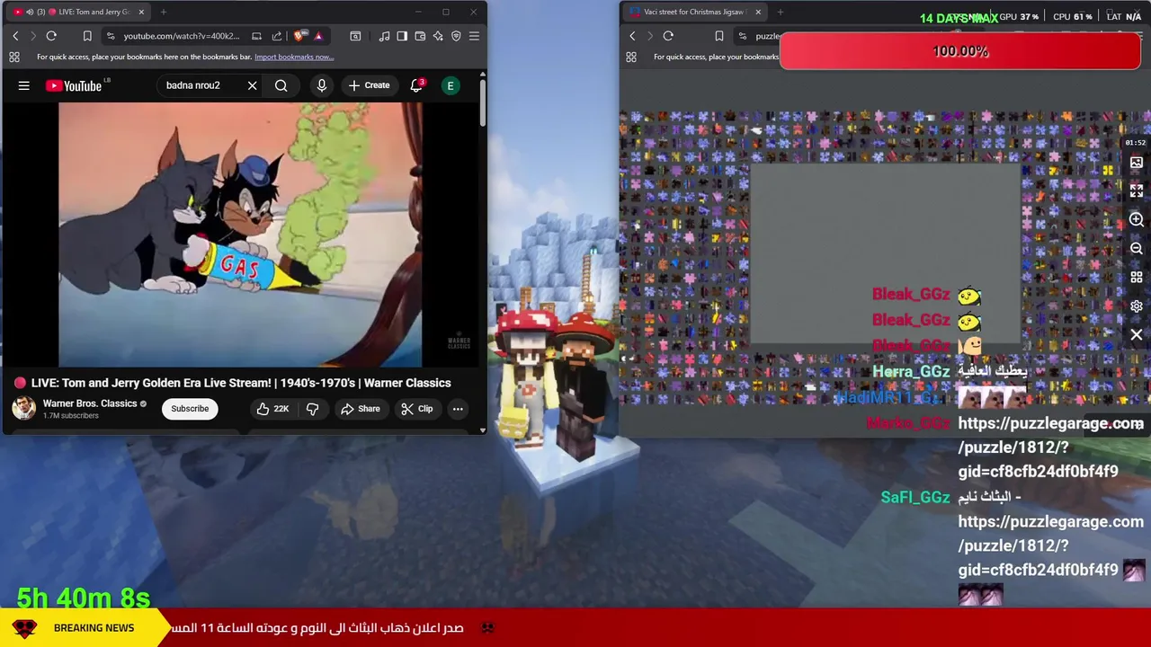
Task: Click the BREAKING NEWS banner label
Action: tap(94, 628)
